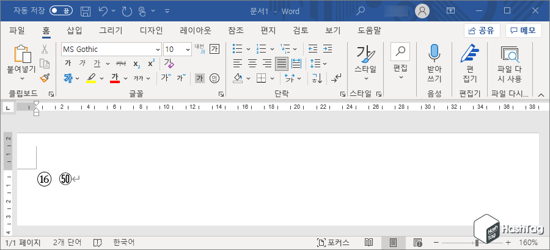Select the Format Painter brush
Viewport: 550px width, 250px height.
(45, 78)
